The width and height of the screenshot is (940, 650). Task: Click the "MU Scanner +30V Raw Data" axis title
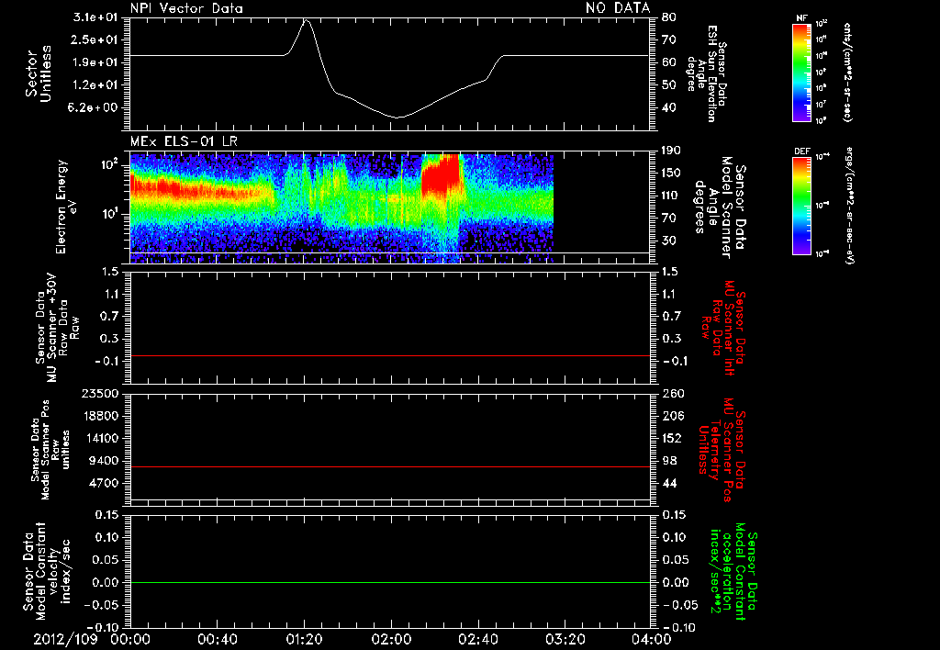(x=57, y=328)
